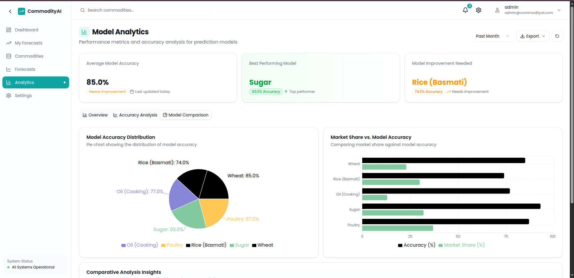Toggle Poultry in pie chart legend
Image resolution: width=574 pixels, height=278 pixels.
(172, 245)
